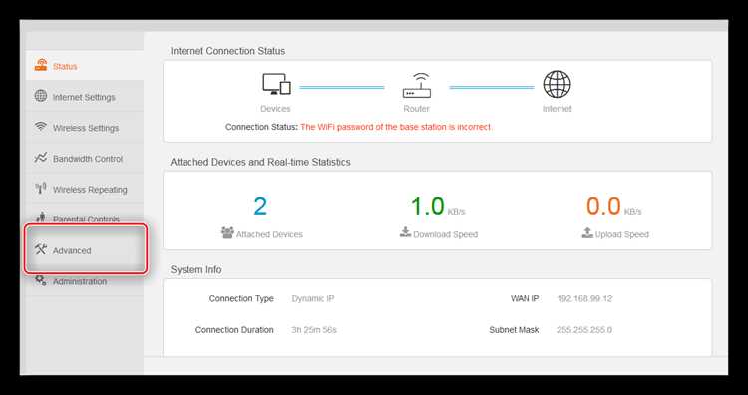Click the Upload Speed label

tap(622, 234)
